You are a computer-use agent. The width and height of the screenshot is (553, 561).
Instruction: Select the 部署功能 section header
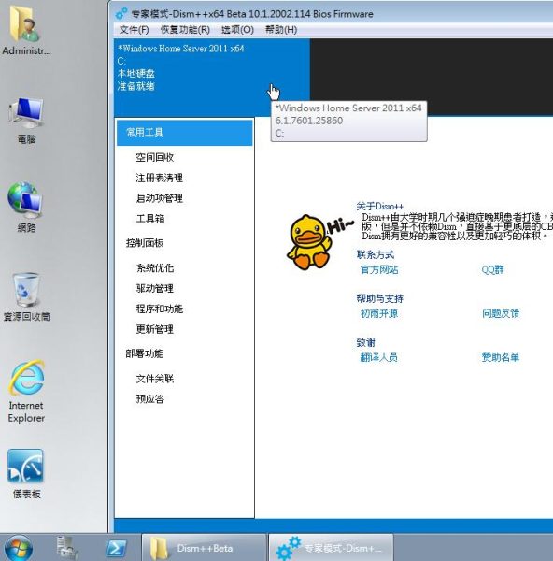[x=145, y=353]
